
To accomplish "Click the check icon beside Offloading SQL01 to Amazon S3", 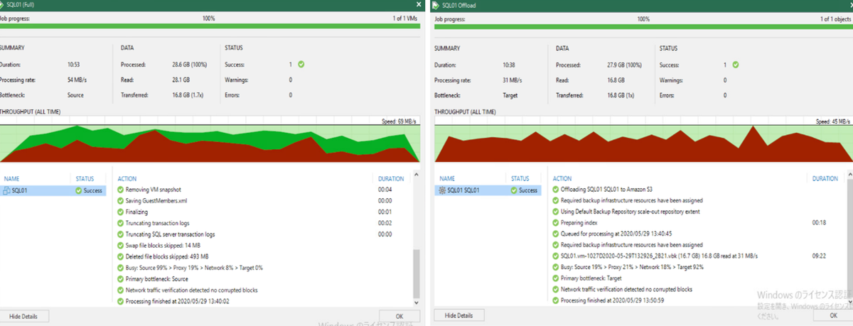I will pos(555,190).
